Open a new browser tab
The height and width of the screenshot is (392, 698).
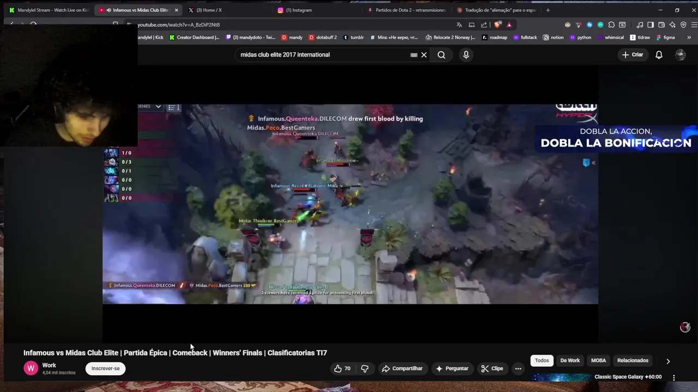tap(548, 10)
